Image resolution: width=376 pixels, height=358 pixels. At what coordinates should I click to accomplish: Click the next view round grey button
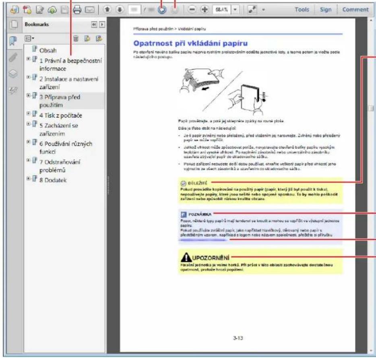(175, 10)
